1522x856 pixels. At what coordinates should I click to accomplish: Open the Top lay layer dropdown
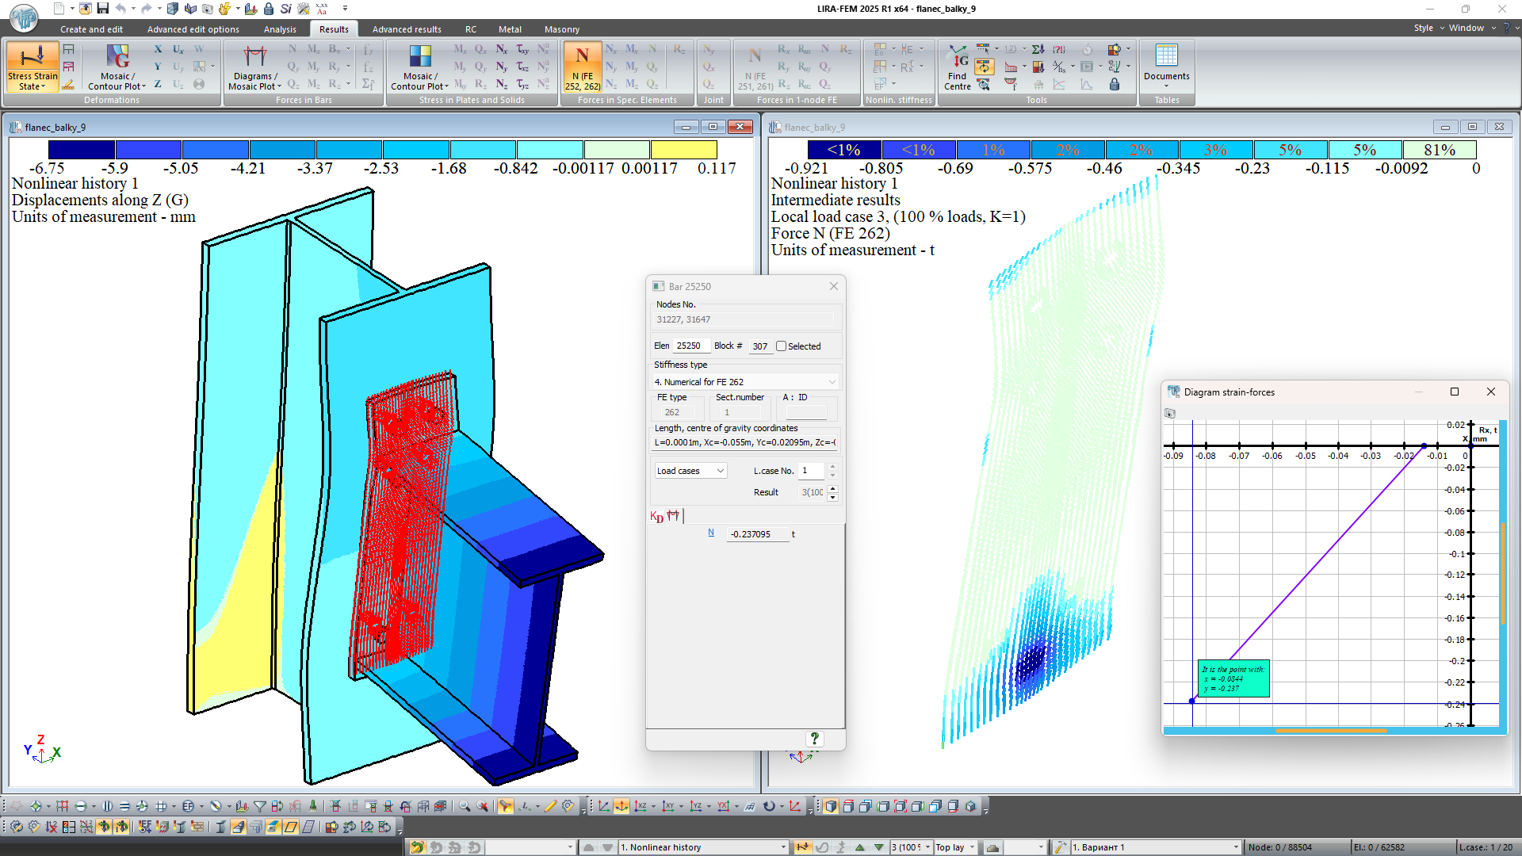point(972,847)
